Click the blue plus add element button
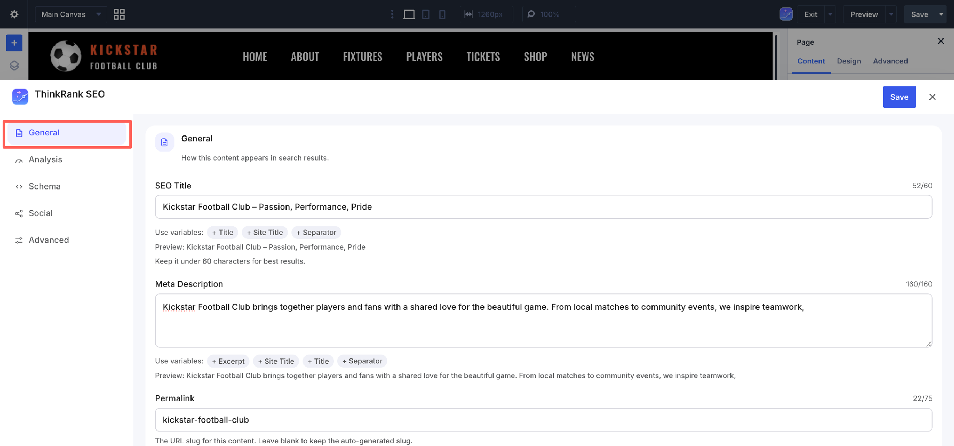Viewport: 954px width, 446px height. (14, 43)
